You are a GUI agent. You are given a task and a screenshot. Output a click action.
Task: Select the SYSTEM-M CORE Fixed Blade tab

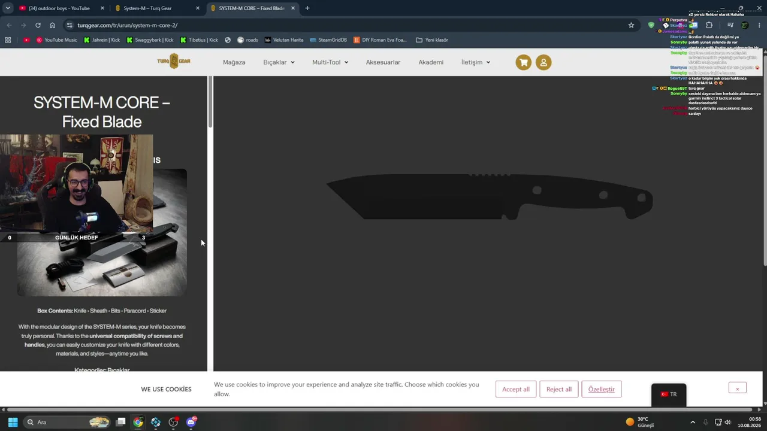point(252,8)
